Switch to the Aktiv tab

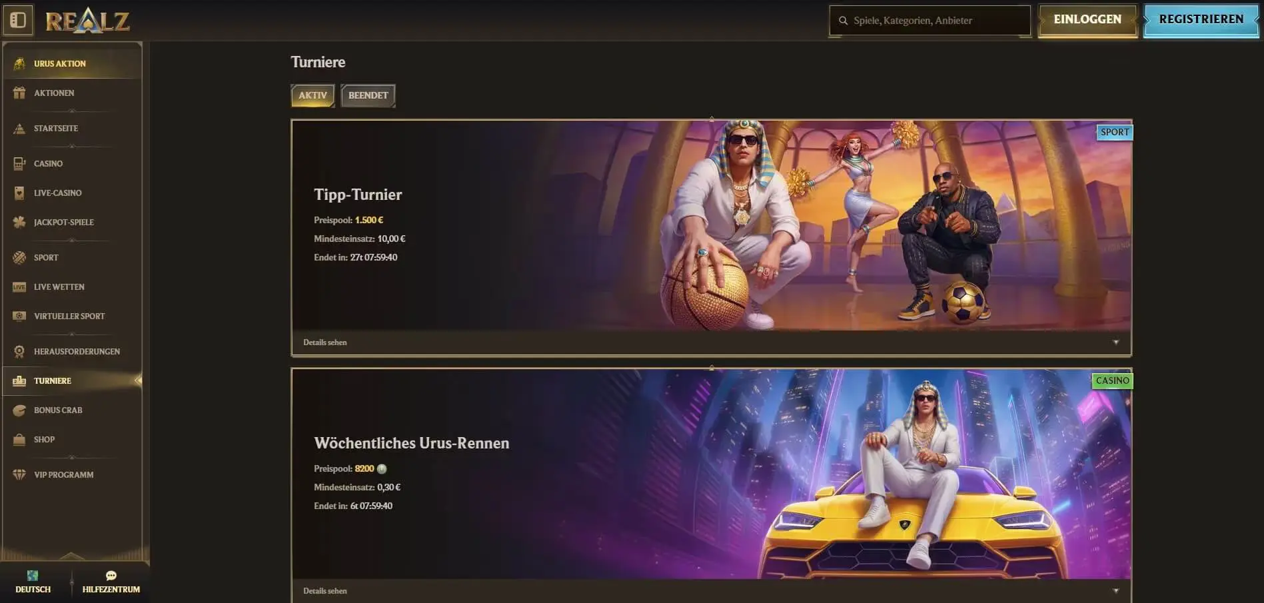pyautogui.click(x=313, y=95)
